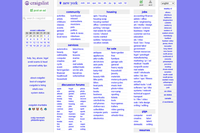This screenshot has height=133, width=200.
Task: Expand the cl worldwide section
Action: tap(168, 102)
